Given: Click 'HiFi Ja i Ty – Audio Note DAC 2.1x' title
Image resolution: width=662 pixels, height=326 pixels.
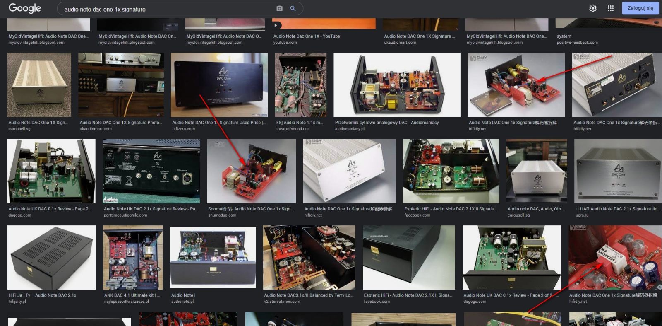Looking at the screenshot, I should pos(42,295).
